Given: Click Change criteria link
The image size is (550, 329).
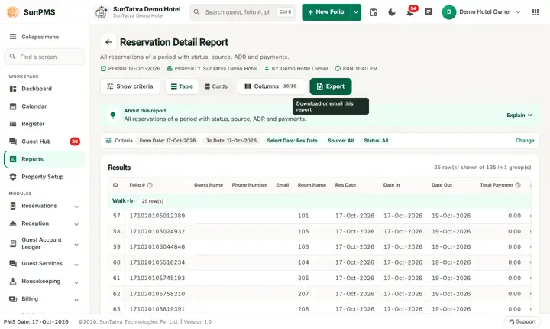Looking at the screenshot, I should pos(525,141).
